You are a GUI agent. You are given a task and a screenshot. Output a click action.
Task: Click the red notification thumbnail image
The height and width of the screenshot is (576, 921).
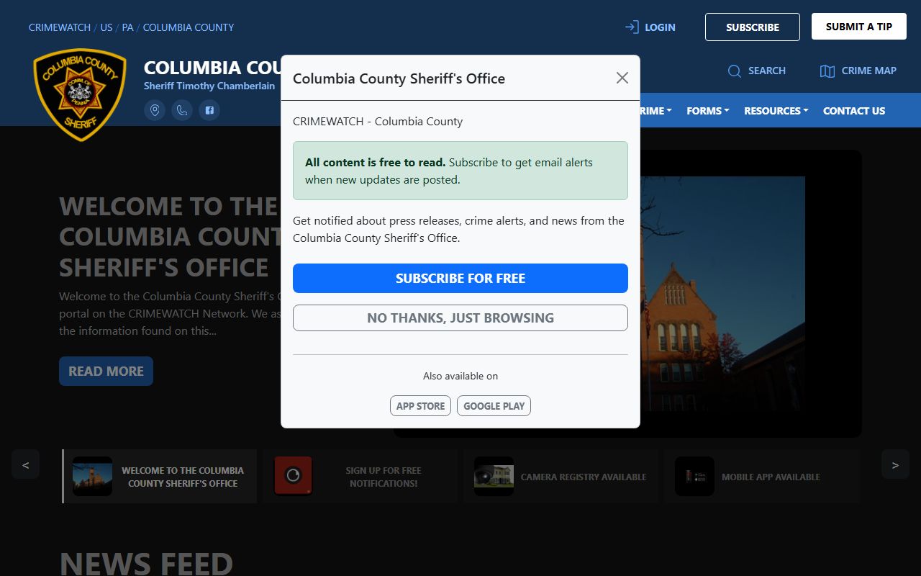point(293,476)
